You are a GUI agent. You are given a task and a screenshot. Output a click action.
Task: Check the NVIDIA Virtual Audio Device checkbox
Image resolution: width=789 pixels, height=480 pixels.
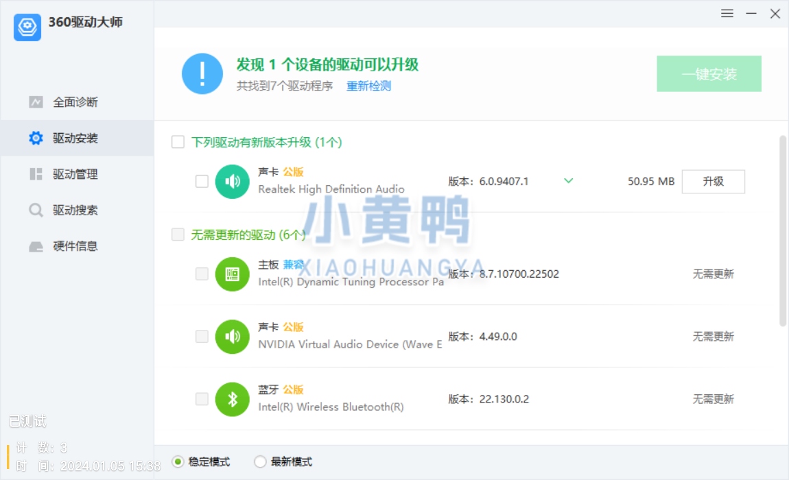click(x=202, y=336)
